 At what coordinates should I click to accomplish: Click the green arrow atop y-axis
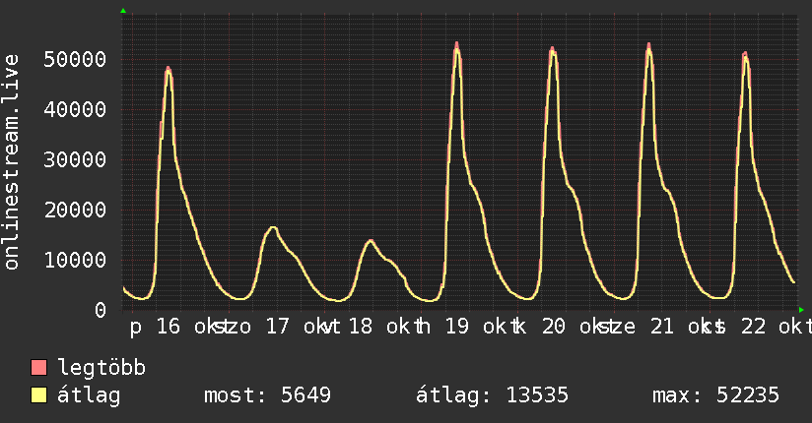(123, 11)
